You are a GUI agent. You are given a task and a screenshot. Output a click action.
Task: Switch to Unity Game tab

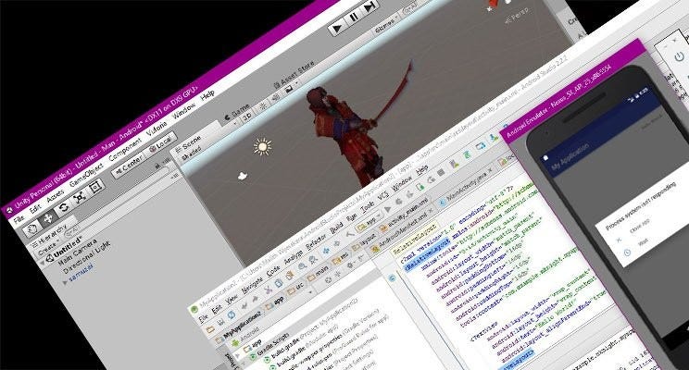point(238,112)
